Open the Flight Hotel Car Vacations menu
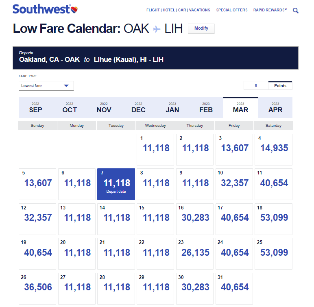The height and width of the screenshot is (307, 314). click(x=178, y=10)
